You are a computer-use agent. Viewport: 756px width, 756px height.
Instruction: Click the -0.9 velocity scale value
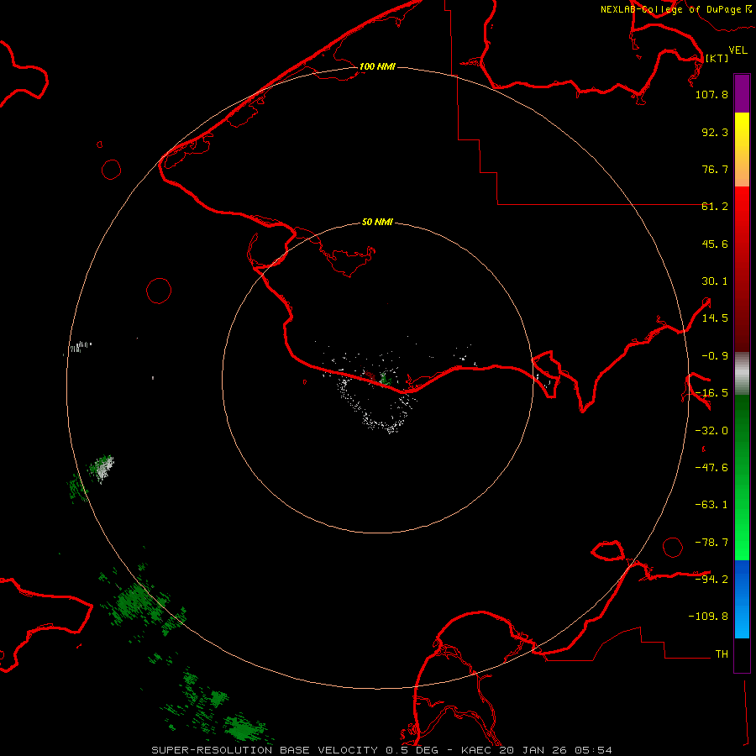click(x=715, y=356)
